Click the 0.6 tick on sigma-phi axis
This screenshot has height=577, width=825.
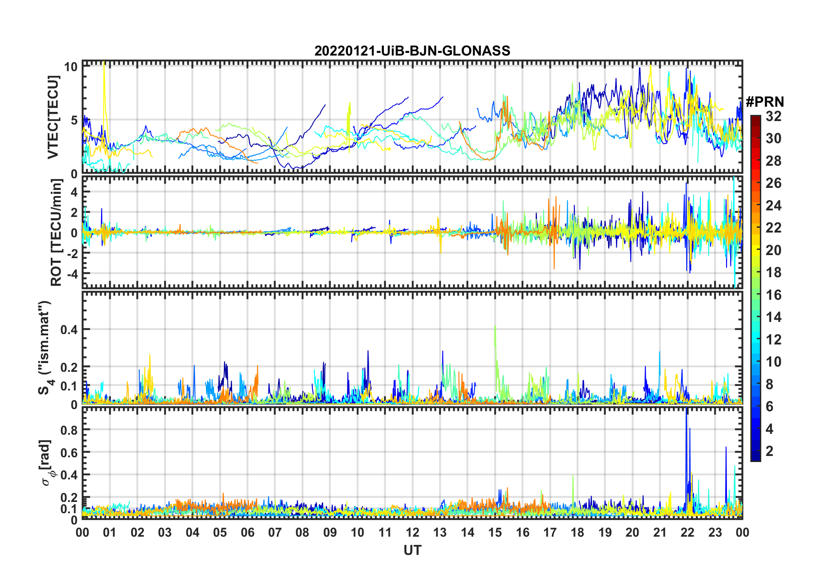pos(69,452)
